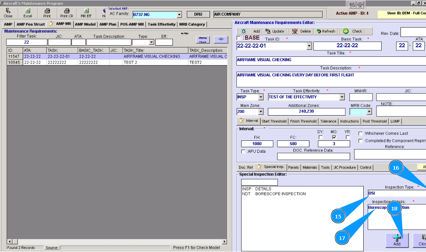Click the green Refresh arrow icon
The width and height of the screenshot is (426, 252).
coord(319,31)
